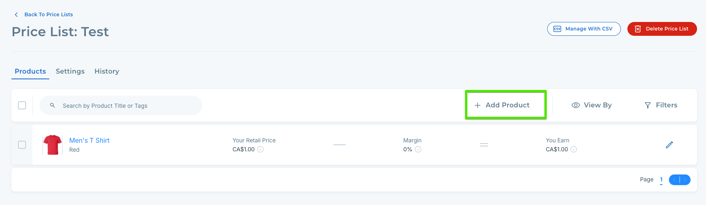Click the back chevron arrow icon
Image resolution: width=706 pixels, height=205 pixels.
tap(16, 15)
